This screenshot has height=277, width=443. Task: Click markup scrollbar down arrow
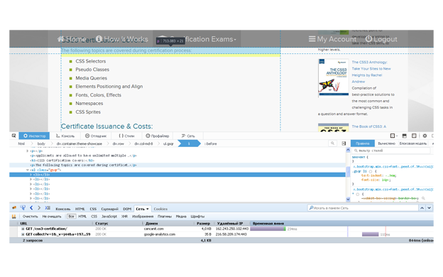(x=348, y=200)
